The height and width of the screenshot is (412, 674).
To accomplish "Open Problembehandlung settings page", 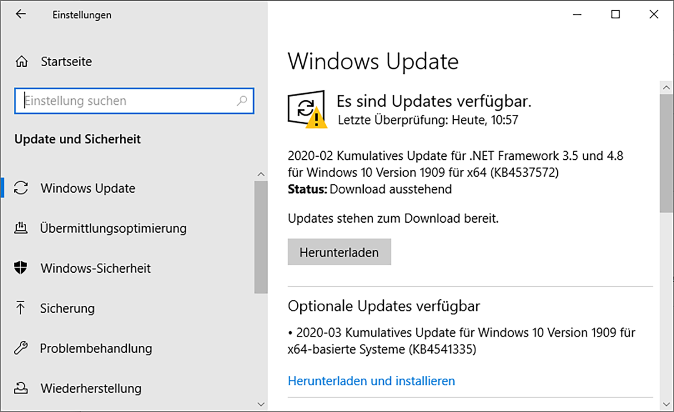I will pyautogui.click(x=96, y=348).
